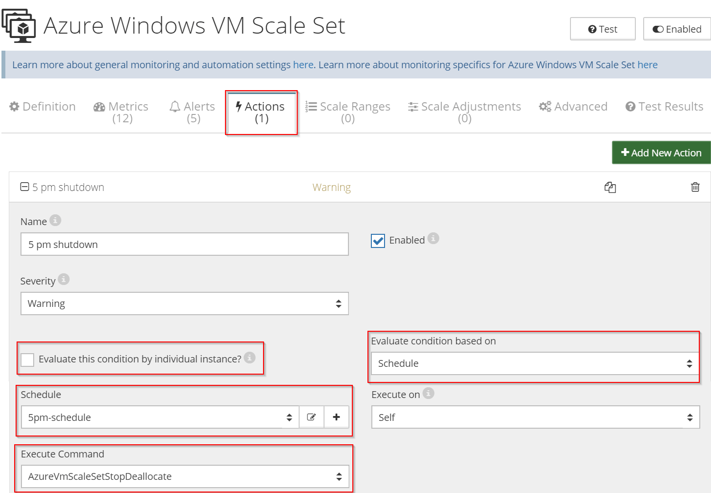The height and width of the screenshot is (493, 711).
Task: Click the Test button
Action: pos(603,29)
